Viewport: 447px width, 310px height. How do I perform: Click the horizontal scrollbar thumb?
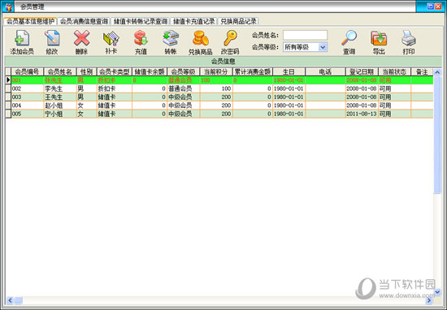tap(18, 300)
